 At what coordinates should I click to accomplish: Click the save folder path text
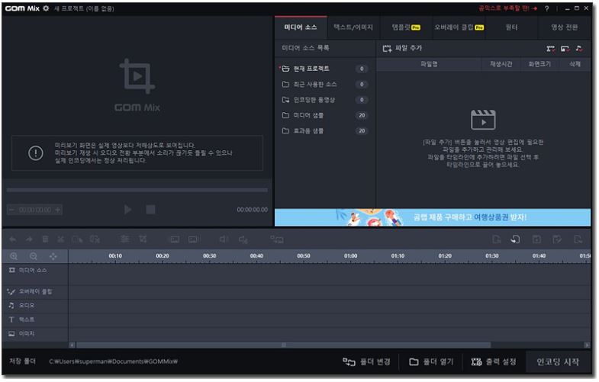(x=113, y=361)
